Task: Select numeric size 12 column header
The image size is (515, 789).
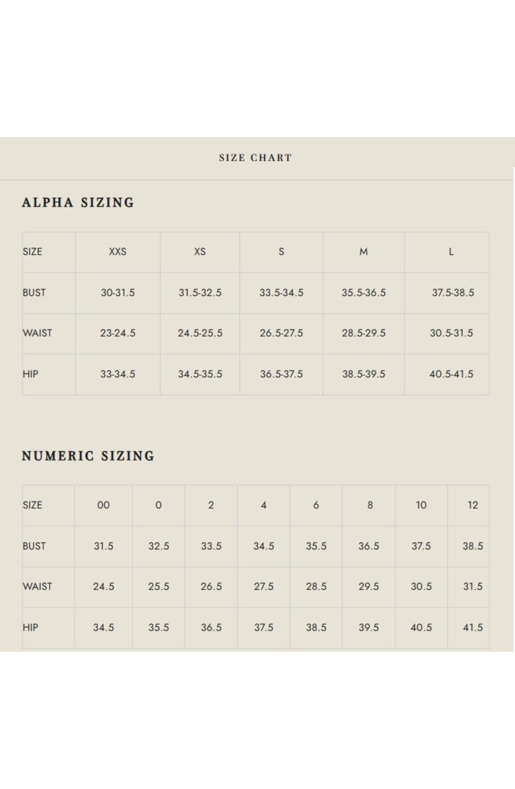Action: click(473, 505)
